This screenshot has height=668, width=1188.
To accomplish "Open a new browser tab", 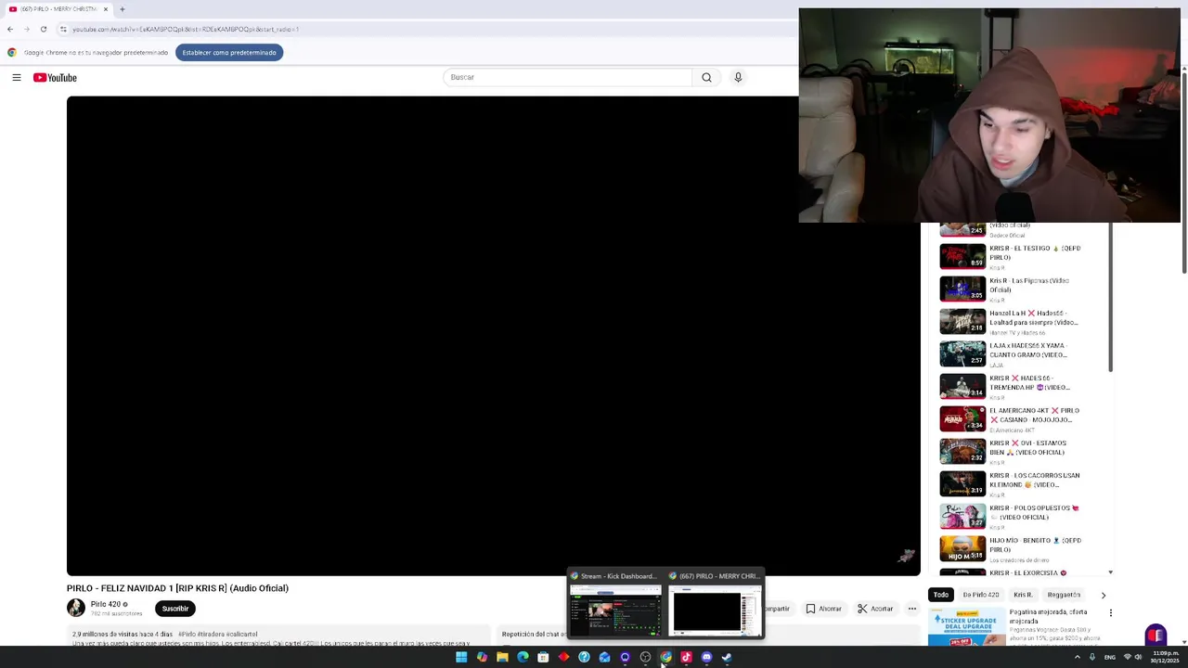I will tap(122, 9).
